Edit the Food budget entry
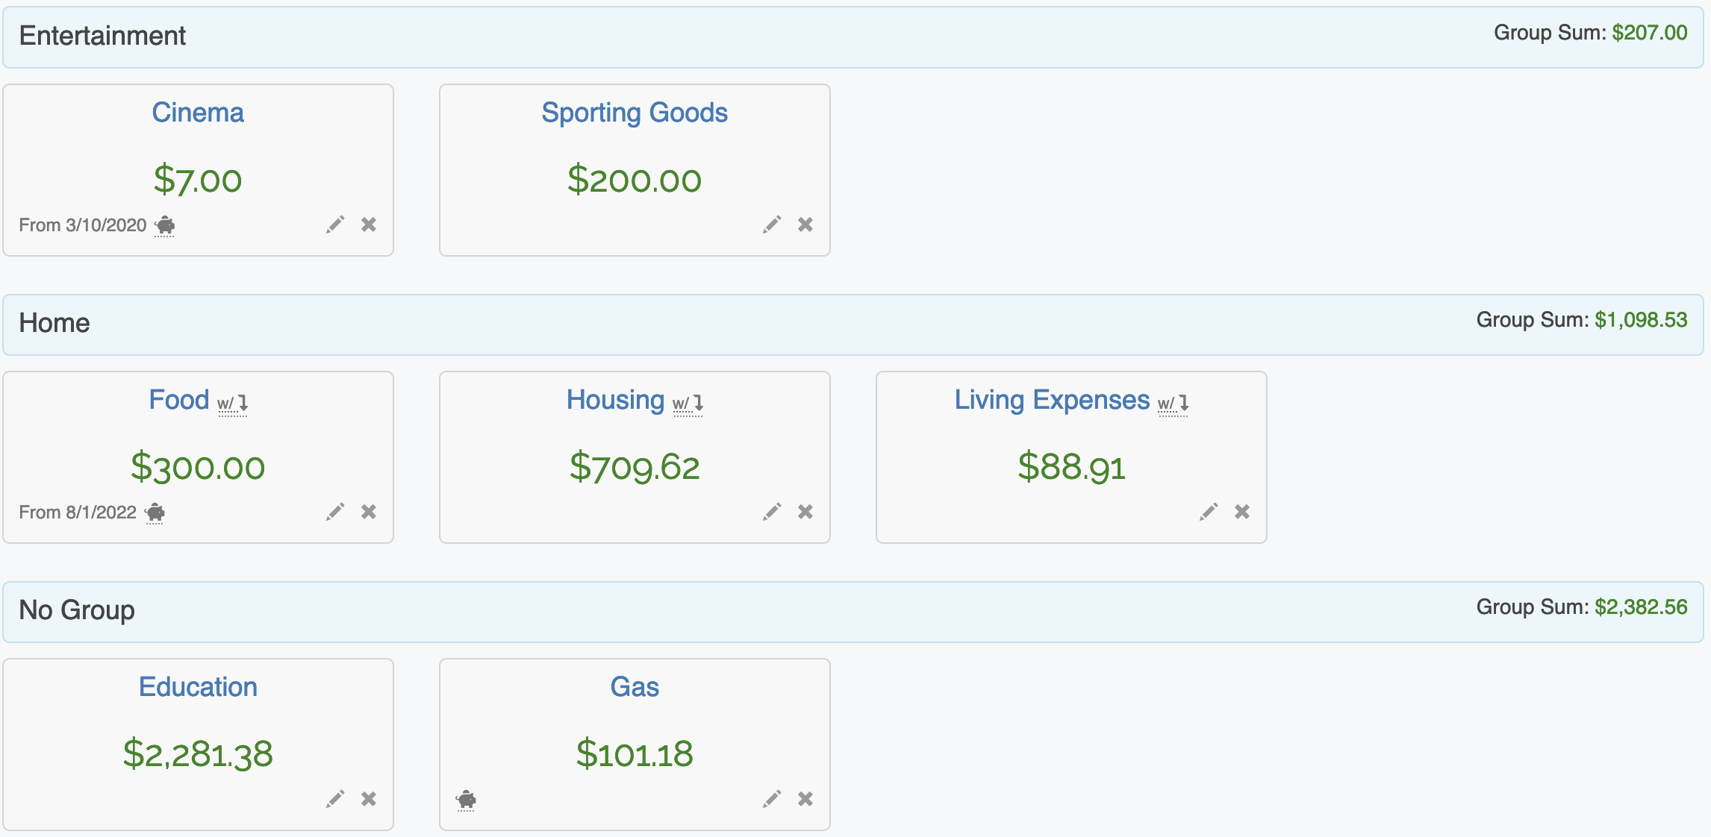1711x837 pixels. click(335, 512)
